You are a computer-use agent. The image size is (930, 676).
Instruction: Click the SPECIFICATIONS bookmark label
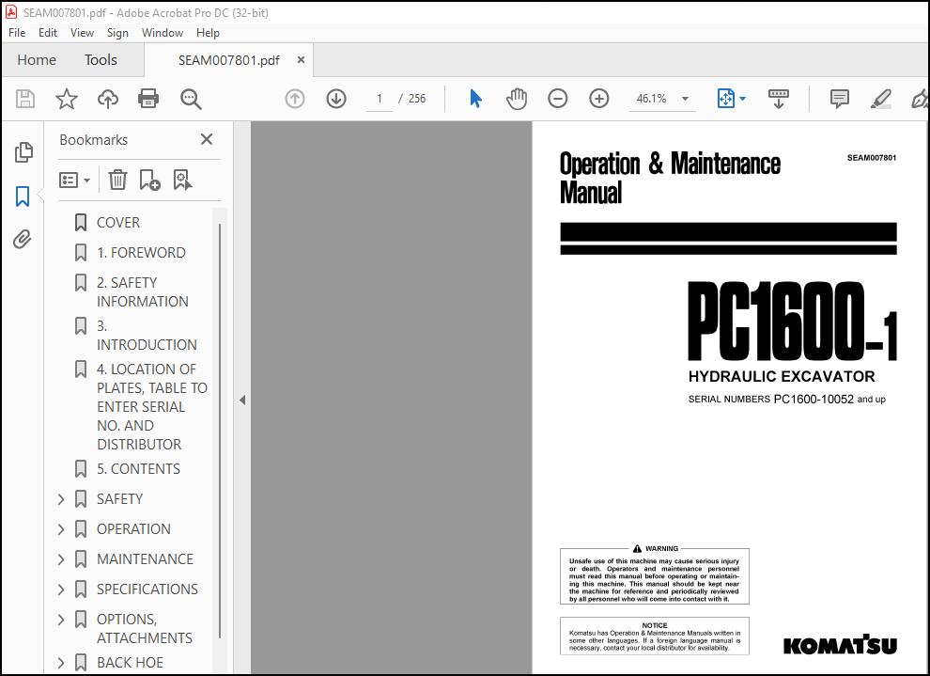(x=147, y=590)
